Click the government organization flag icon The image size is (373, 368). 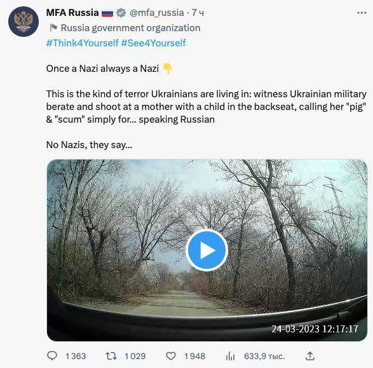pyautogui.click(x=53, y=28)
